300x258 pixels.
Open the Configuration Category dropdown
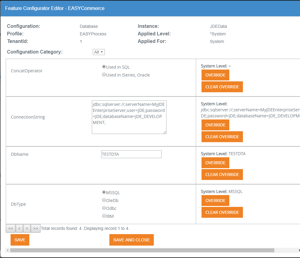(99, 52)
